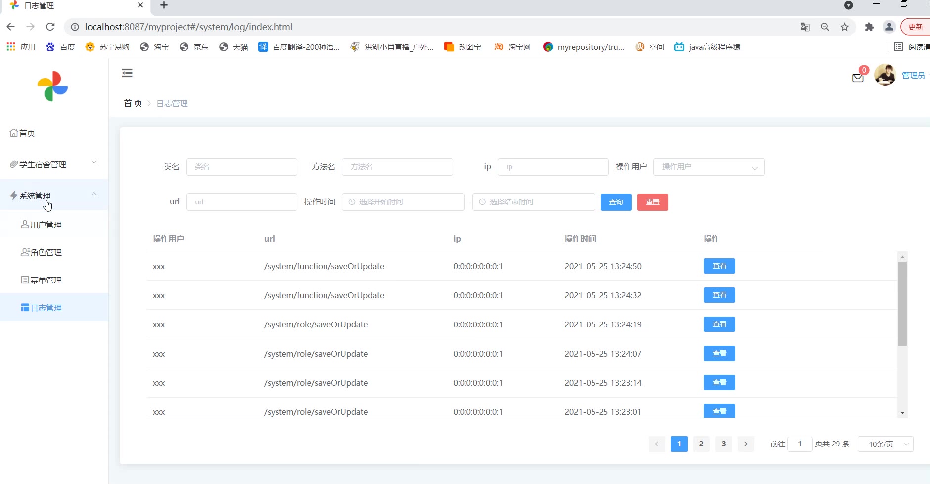Click the red 重置 button

click(x=652, y=202)
